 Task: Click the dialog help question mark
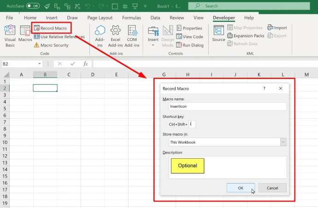264,88
